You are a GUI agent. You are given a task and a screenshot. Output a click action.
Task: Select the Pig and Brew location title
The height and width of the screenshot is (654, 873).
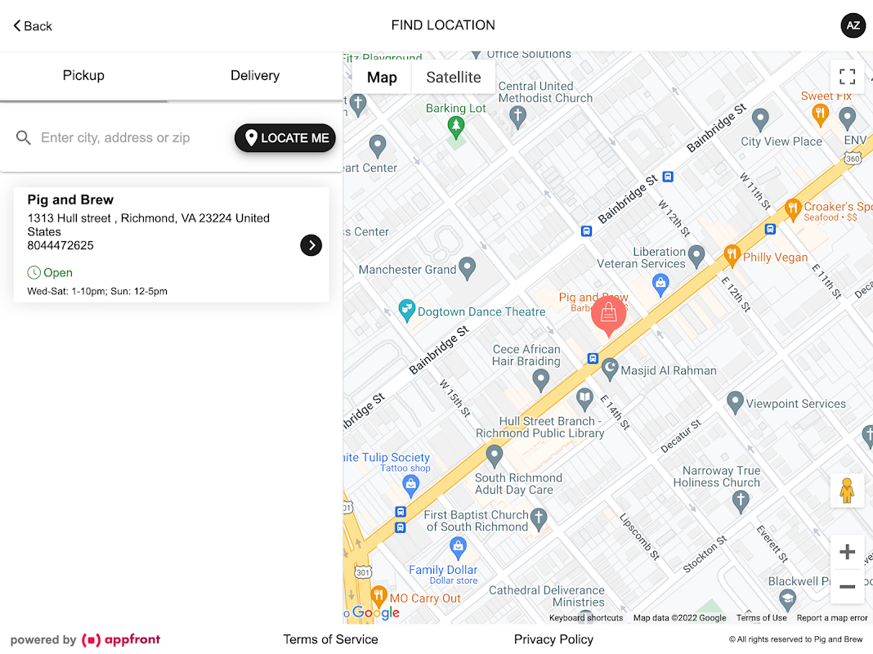tap(71, 199)
